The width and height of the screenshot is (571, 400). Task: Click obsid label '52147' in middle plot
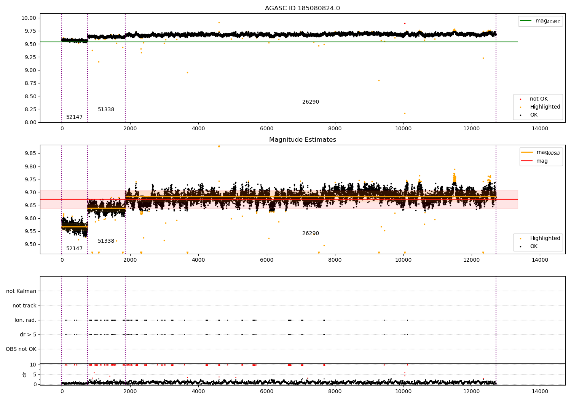tap(74, 249)
